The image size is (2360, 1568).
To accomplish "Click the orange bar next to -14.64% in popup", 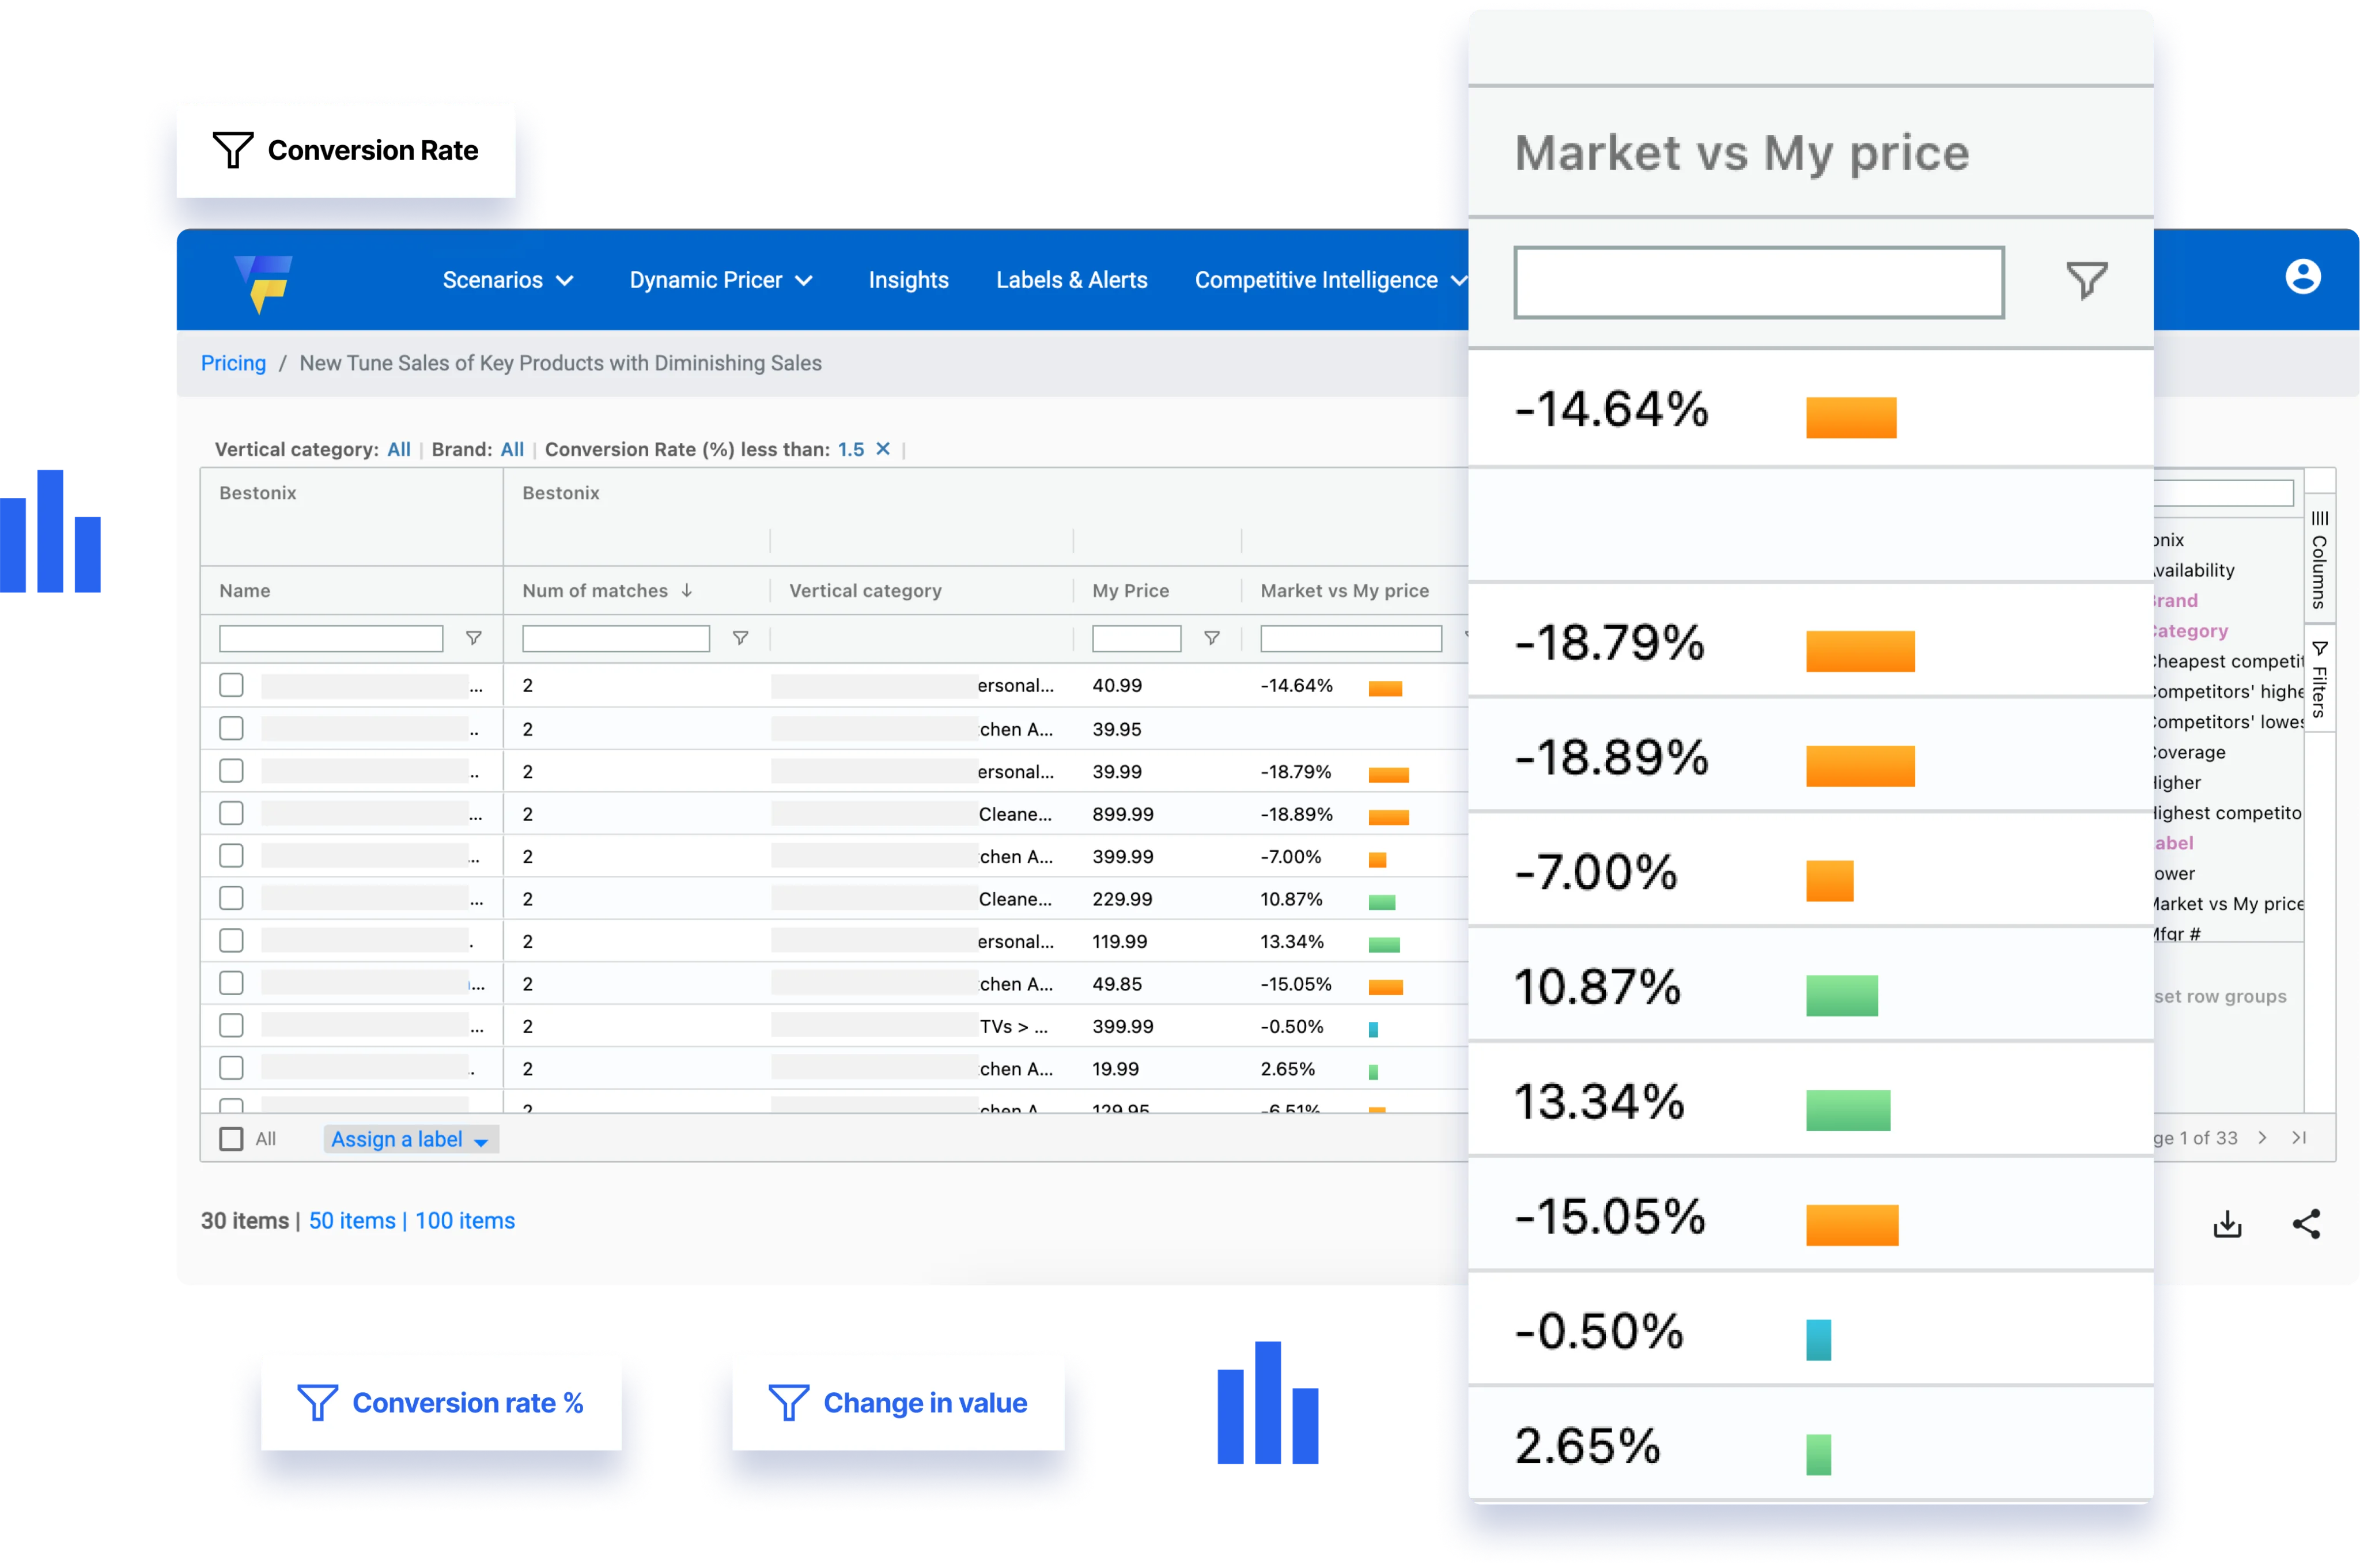I will (x=1850, y=418).
